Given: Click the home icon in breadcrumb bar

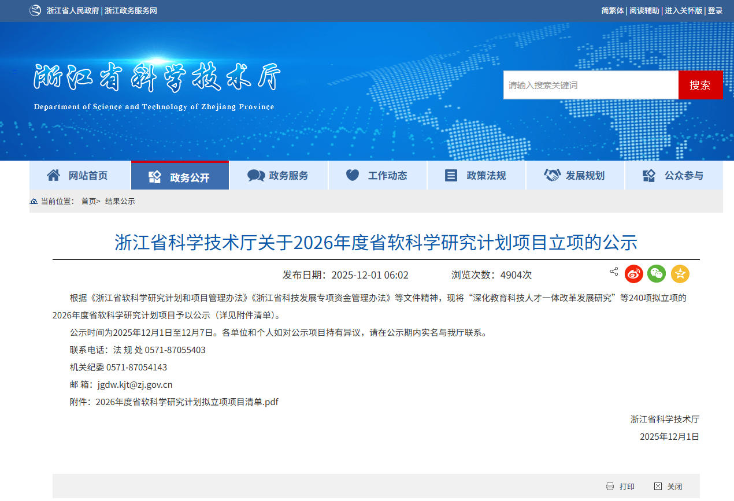Looking at the screenshot, I should [x=34, y=201].
